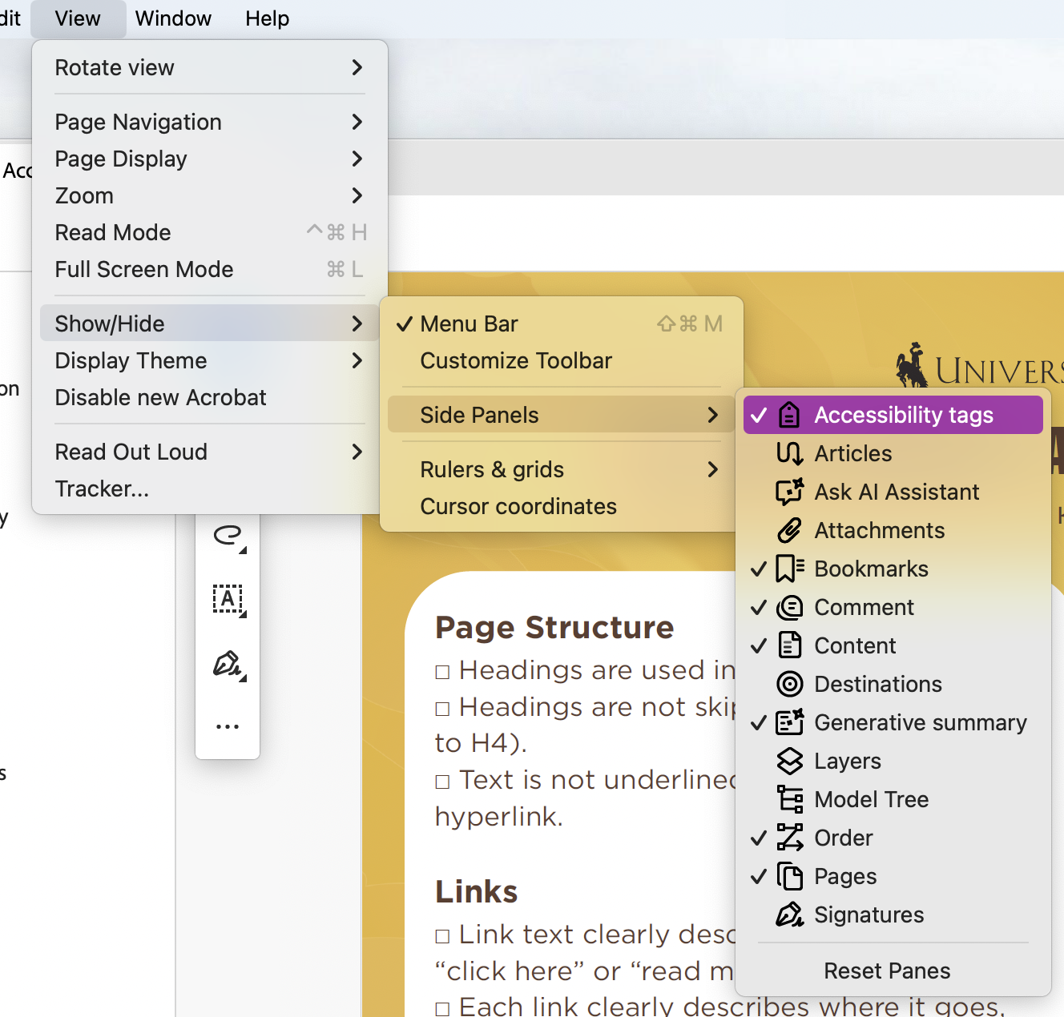This screenshot has width=1064, height=1017.
Task: Uncheck the Comment side panel checkmark
Action: [759, 607]
